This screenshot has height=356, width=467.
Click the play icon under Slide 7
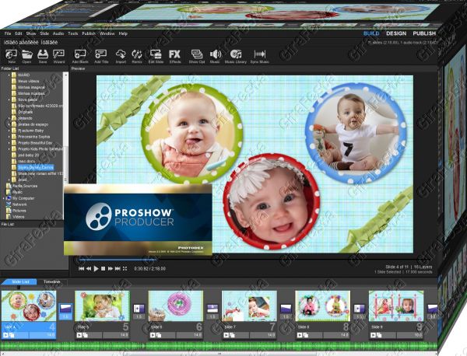[226, 335]
